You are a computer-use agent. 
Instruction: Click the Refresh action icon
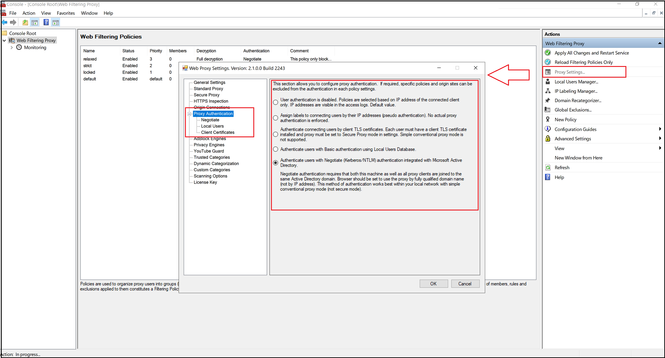pos(548,167)
